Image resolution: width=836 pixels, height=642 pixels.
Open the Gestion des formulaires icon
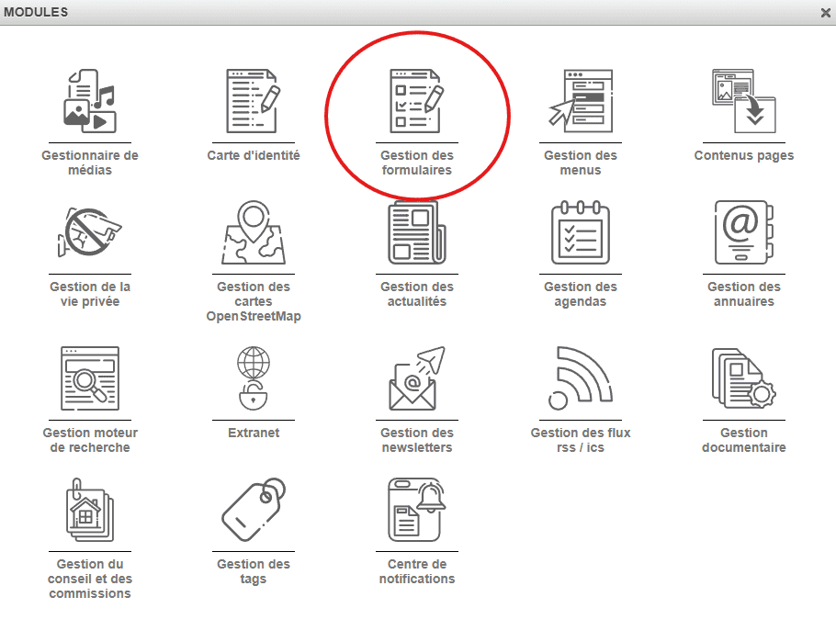click(x=417, y=101)
